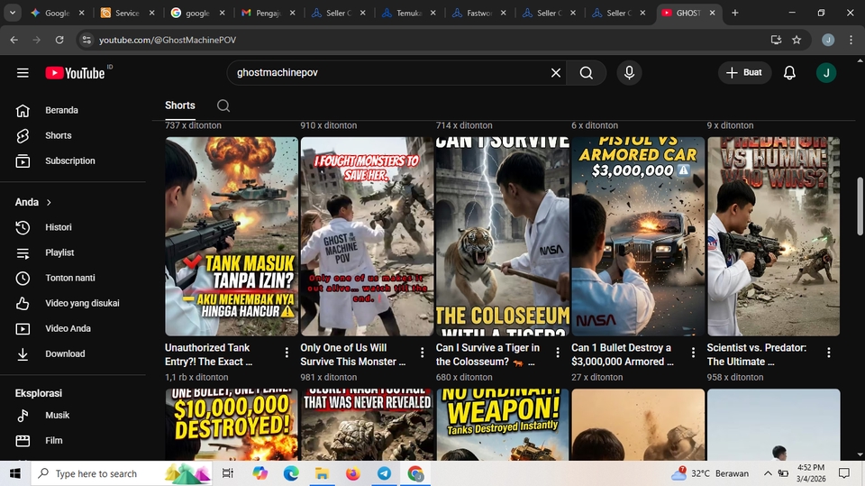This screenshot has width=865, height=486.
Task: Open Tonton nanti in the sidebar
Action: coord(69,278)
